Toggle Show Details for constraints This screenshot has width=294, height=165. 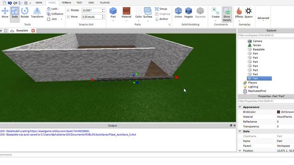click(x=227, y=14)
